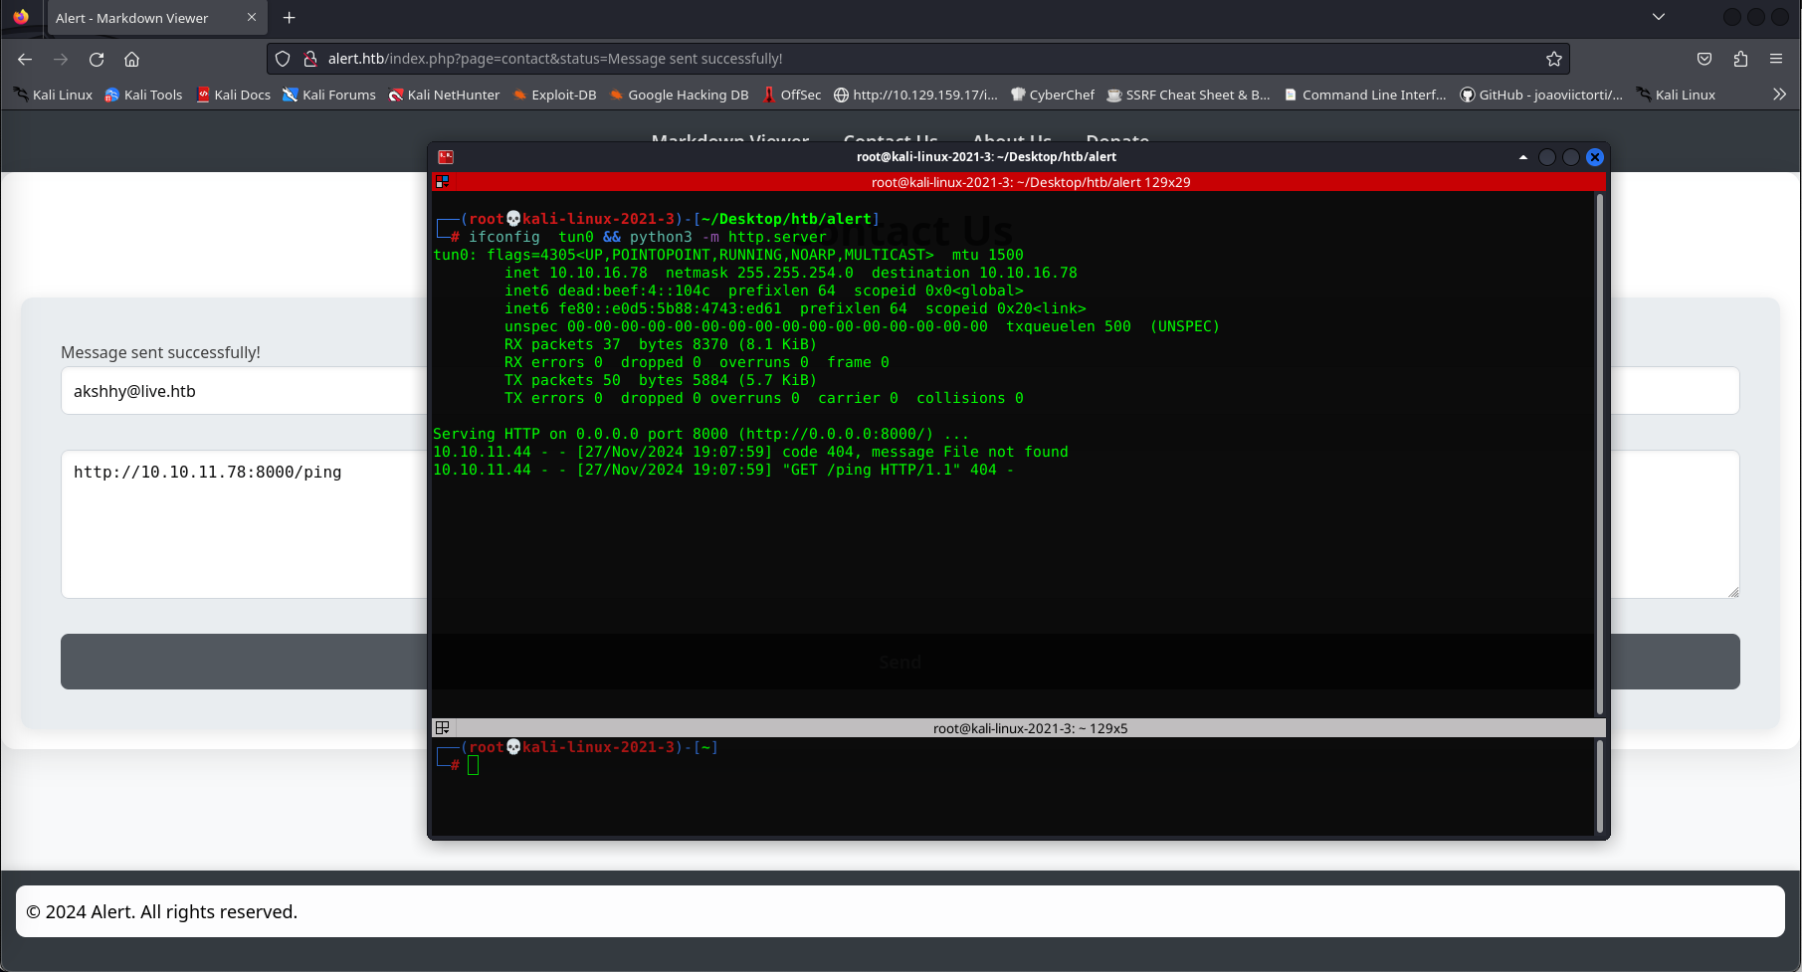Open Markdown Viewer nav item
Image resolution: width=1802 pixels, height=972 pixels.
click(x=730, y=140)
